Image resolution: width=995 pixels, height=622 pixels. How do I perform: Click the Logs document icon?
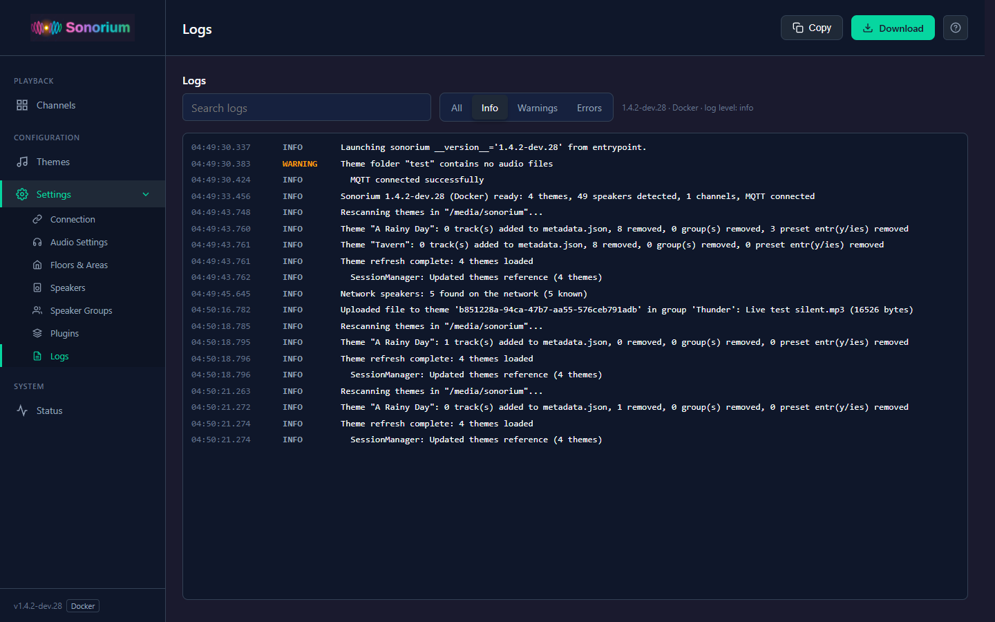point(37,356)
